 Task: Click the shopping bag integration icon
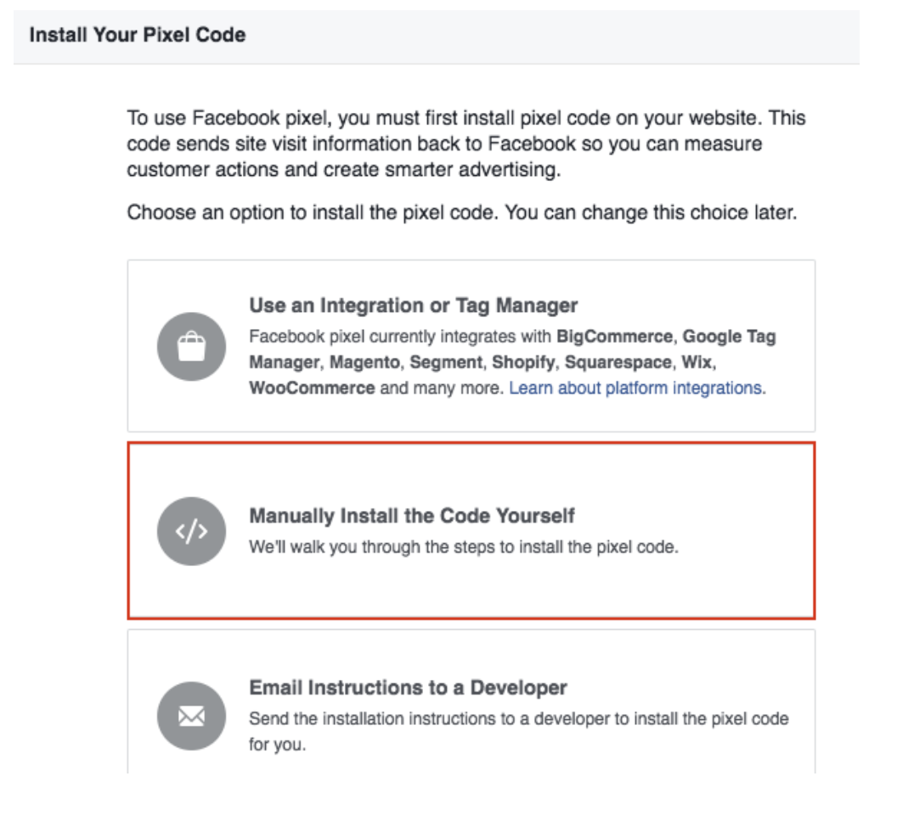(x=191, y=346)
